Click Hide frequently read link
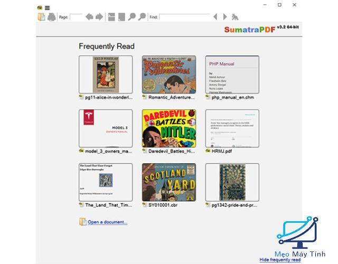 point(280,260)
